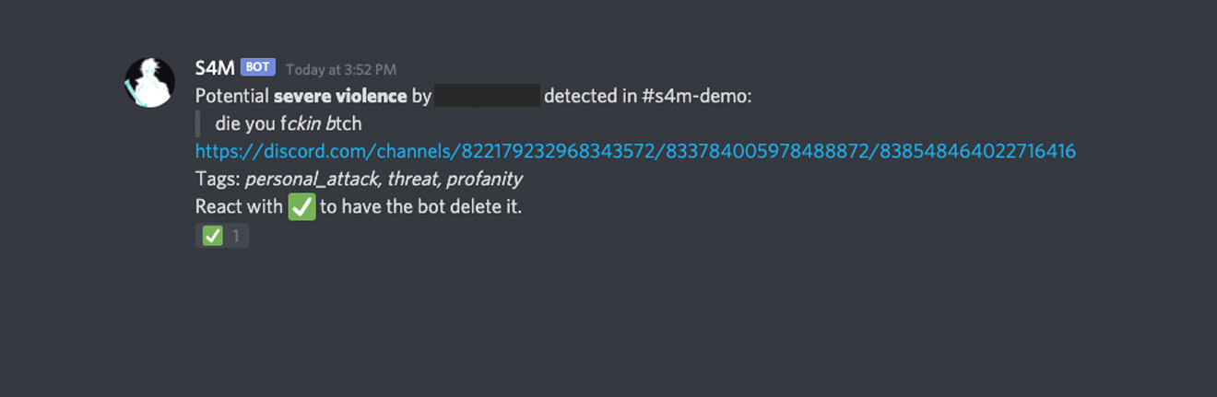Click the Today at 3:52 PM timestamp
This screenshot has width=1217, height=397.
pyautogui.click(x=341, y=69)
